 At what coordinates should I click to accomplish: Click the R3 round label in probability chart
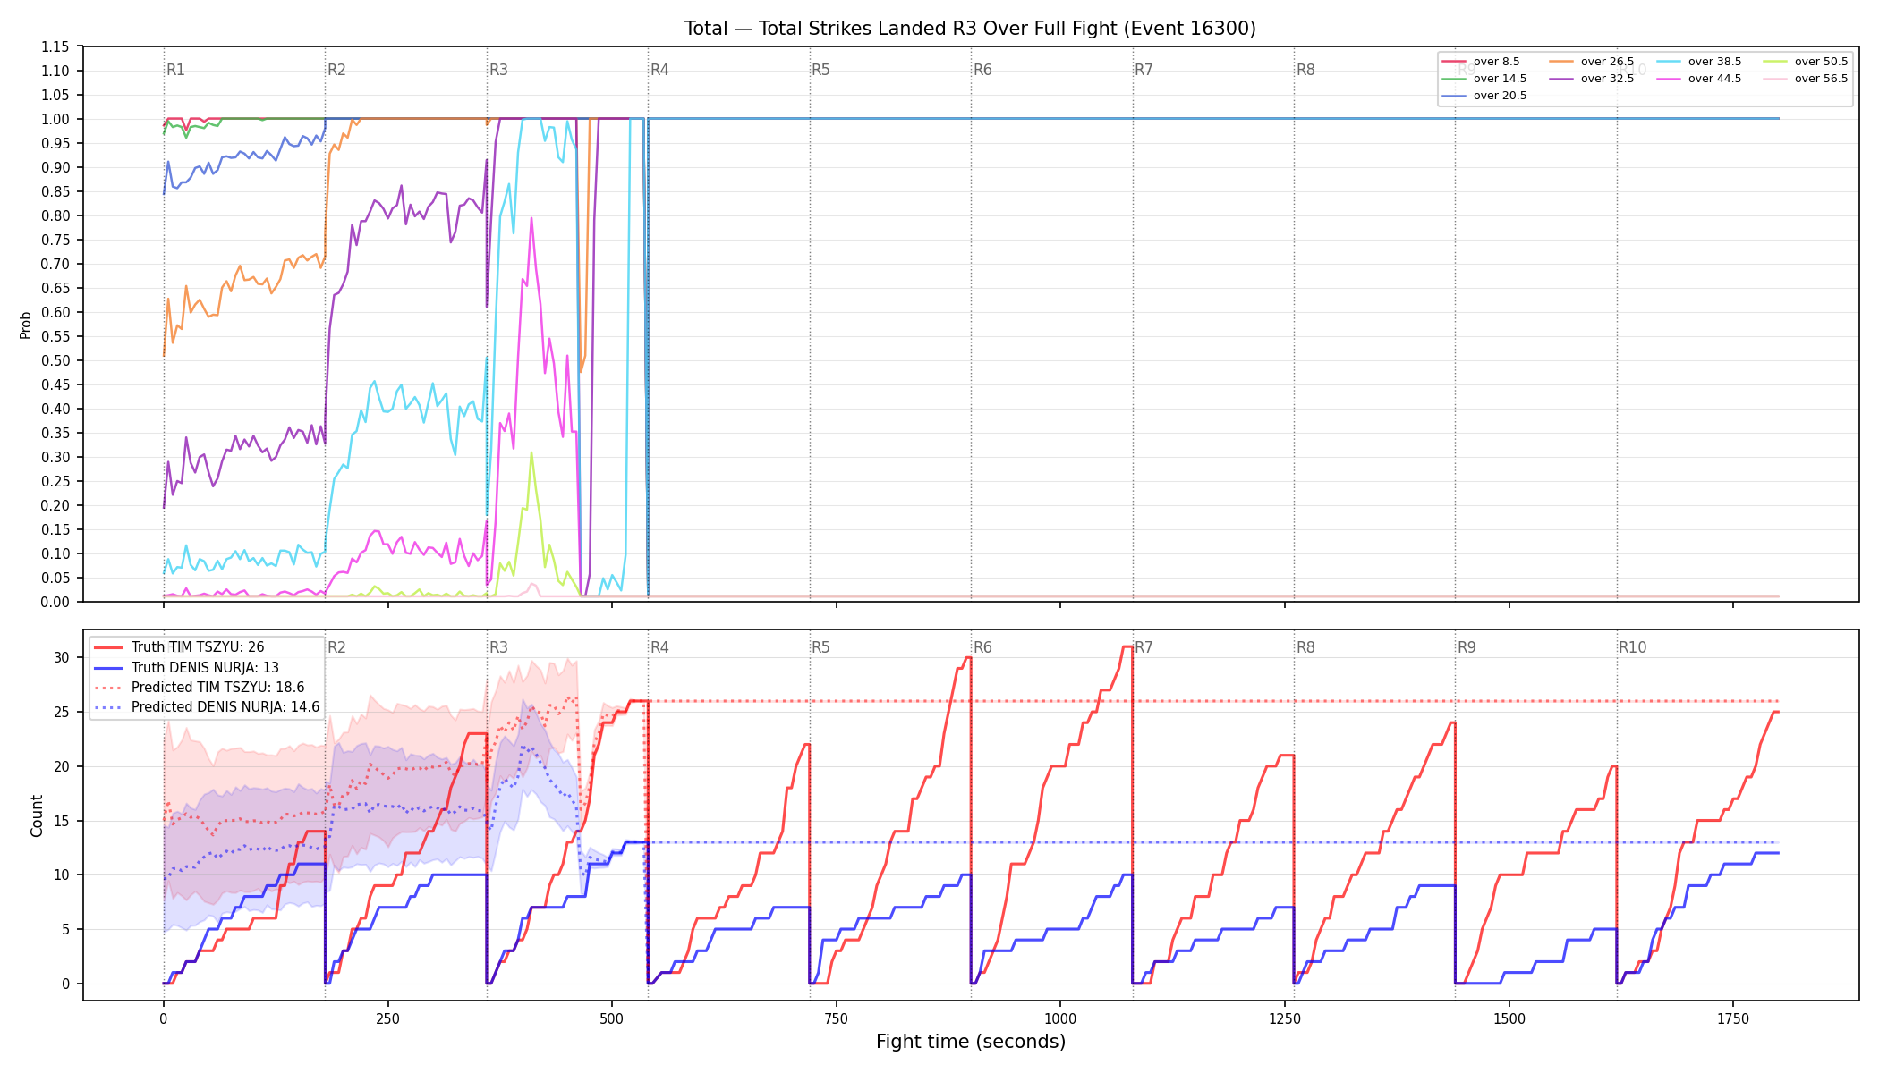pos(498,70)
